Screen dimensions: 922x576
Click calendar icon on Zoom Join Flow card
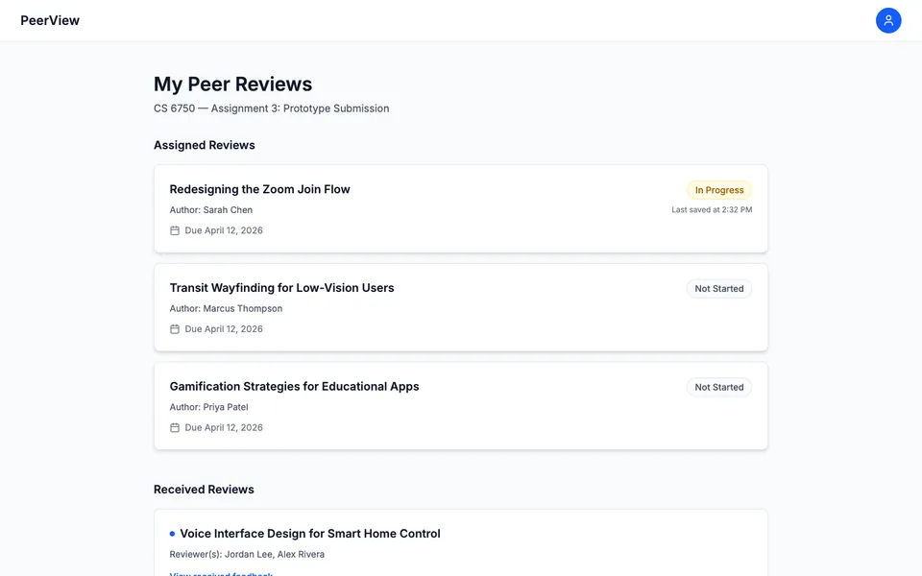coord(175,230)
